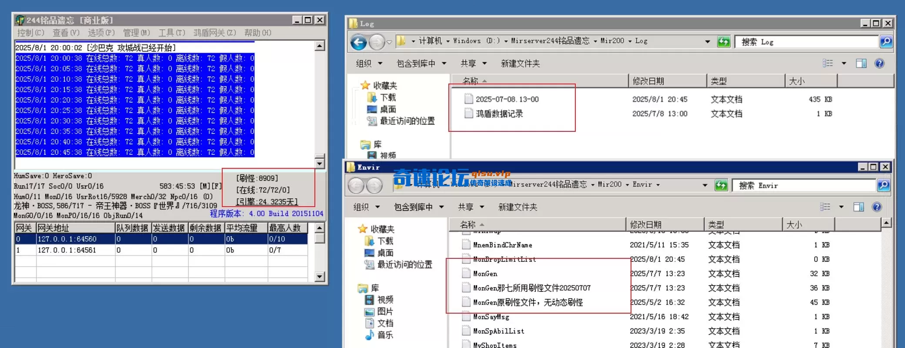Open the 选项(P) menu

point(101,33)
